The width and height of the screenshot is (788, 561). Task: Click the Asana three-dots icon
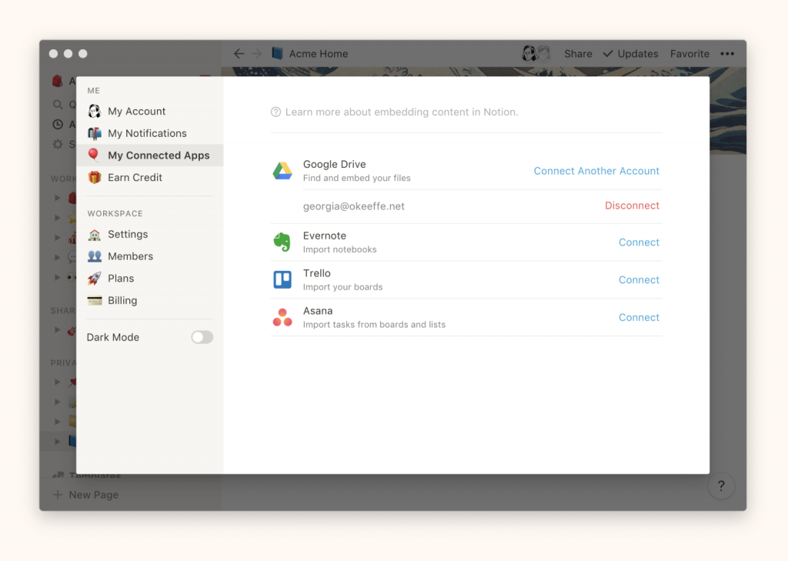tap(282, 317)
